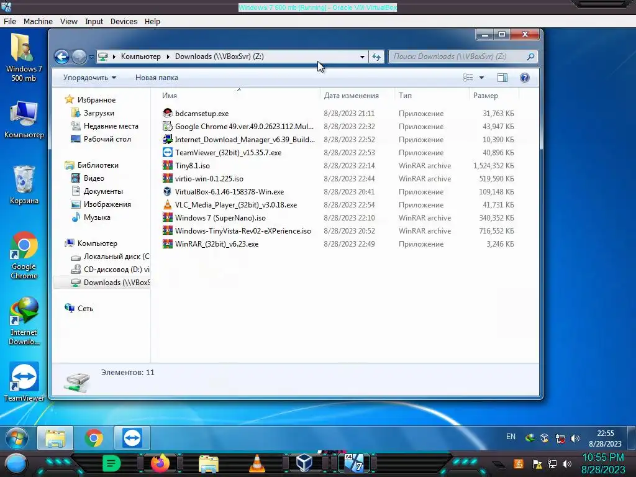The height and width of the screenshot is (477, 636).
Task: Click the guest Windows 7 Start orb
Action: tap(17, 438)
